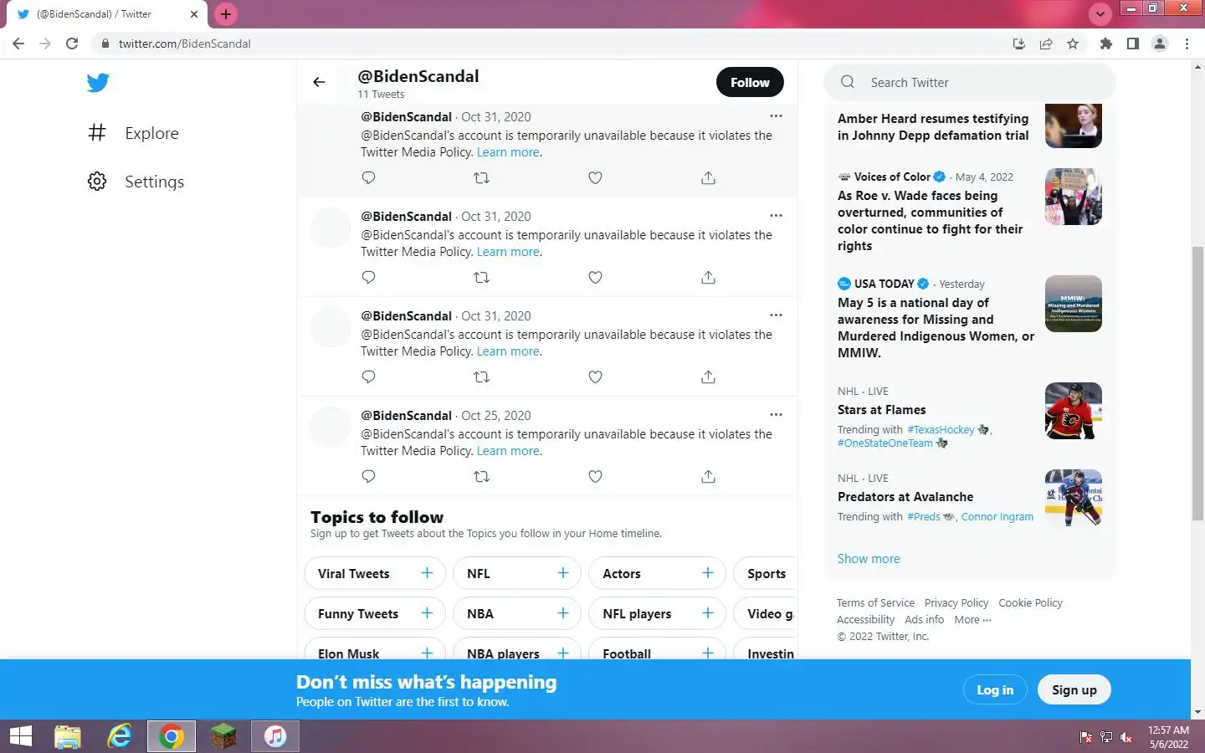Click the taskbar clock showing 12:57 AM
The height and width of the screenshot is (753, 1205).
[1168, 737]
